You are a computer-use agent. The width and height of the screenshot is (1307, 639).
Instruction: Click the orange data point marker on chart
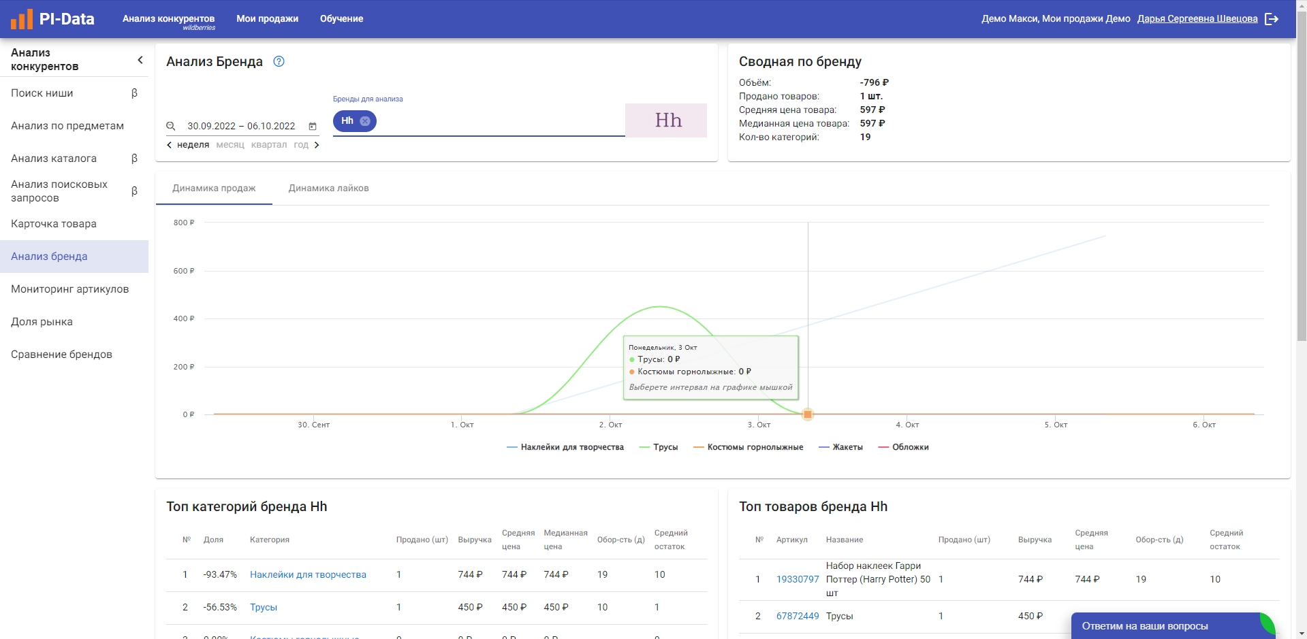(808, 414)
